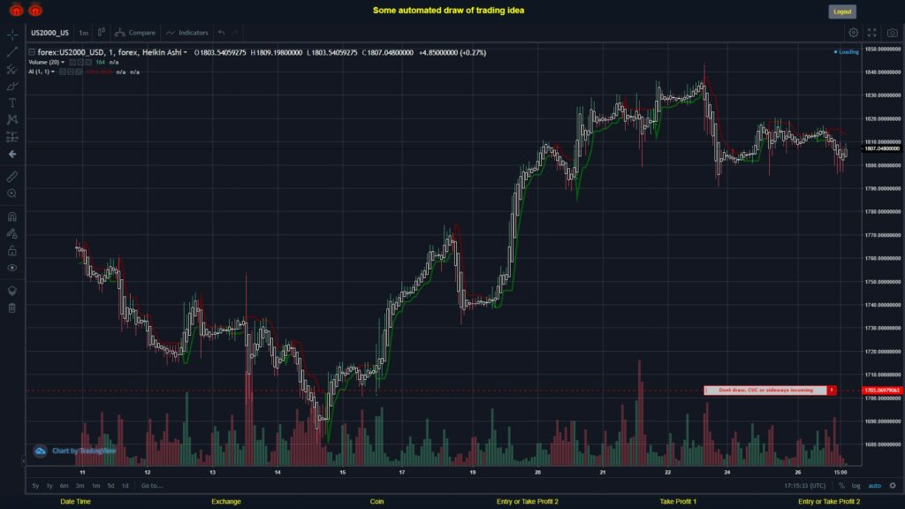Select the 1y time range
This screenshot has width=905, height=509.
(49, 486)
